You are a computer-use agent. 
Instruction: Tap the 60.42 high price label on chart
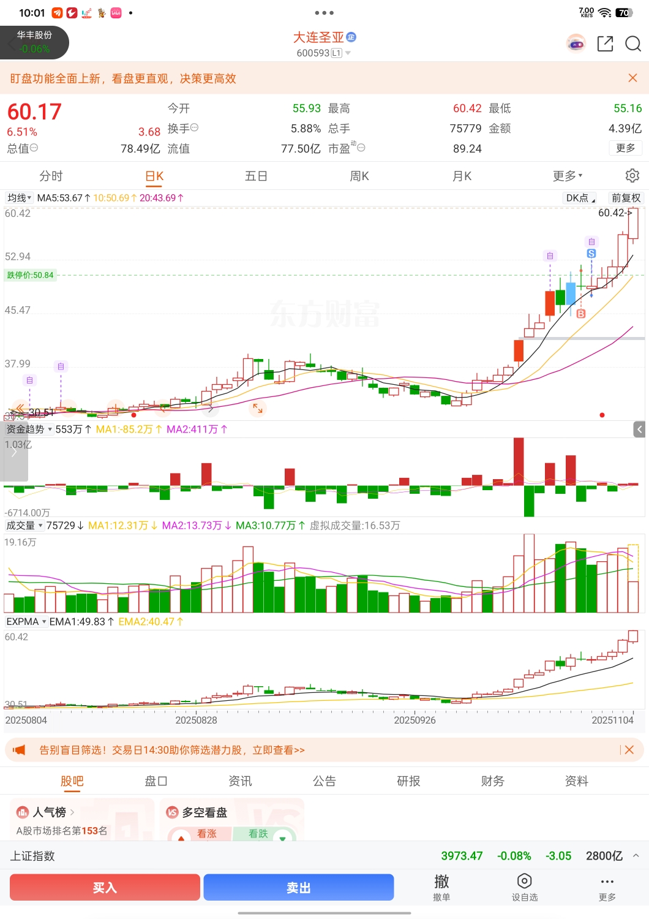click(615, 213)
